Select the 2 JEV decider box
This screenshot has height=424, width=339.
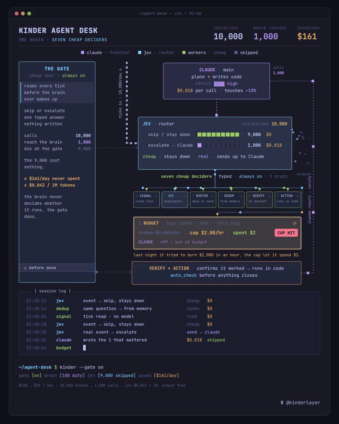pyautogui.click(x=175, y=200)
